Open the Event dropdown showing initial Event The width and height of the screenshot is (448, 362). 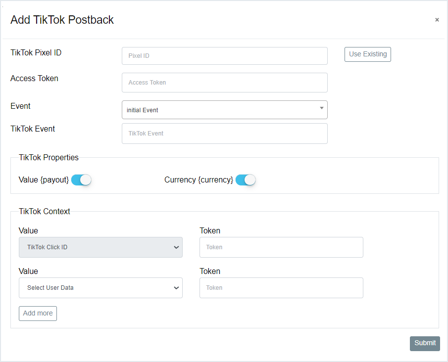(218, 110)
